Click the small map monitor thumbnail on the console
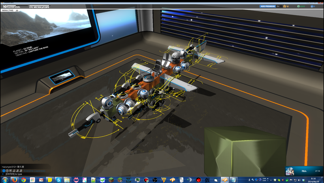Viewport: 324px width, 183px height. click(x=62, y=76)
